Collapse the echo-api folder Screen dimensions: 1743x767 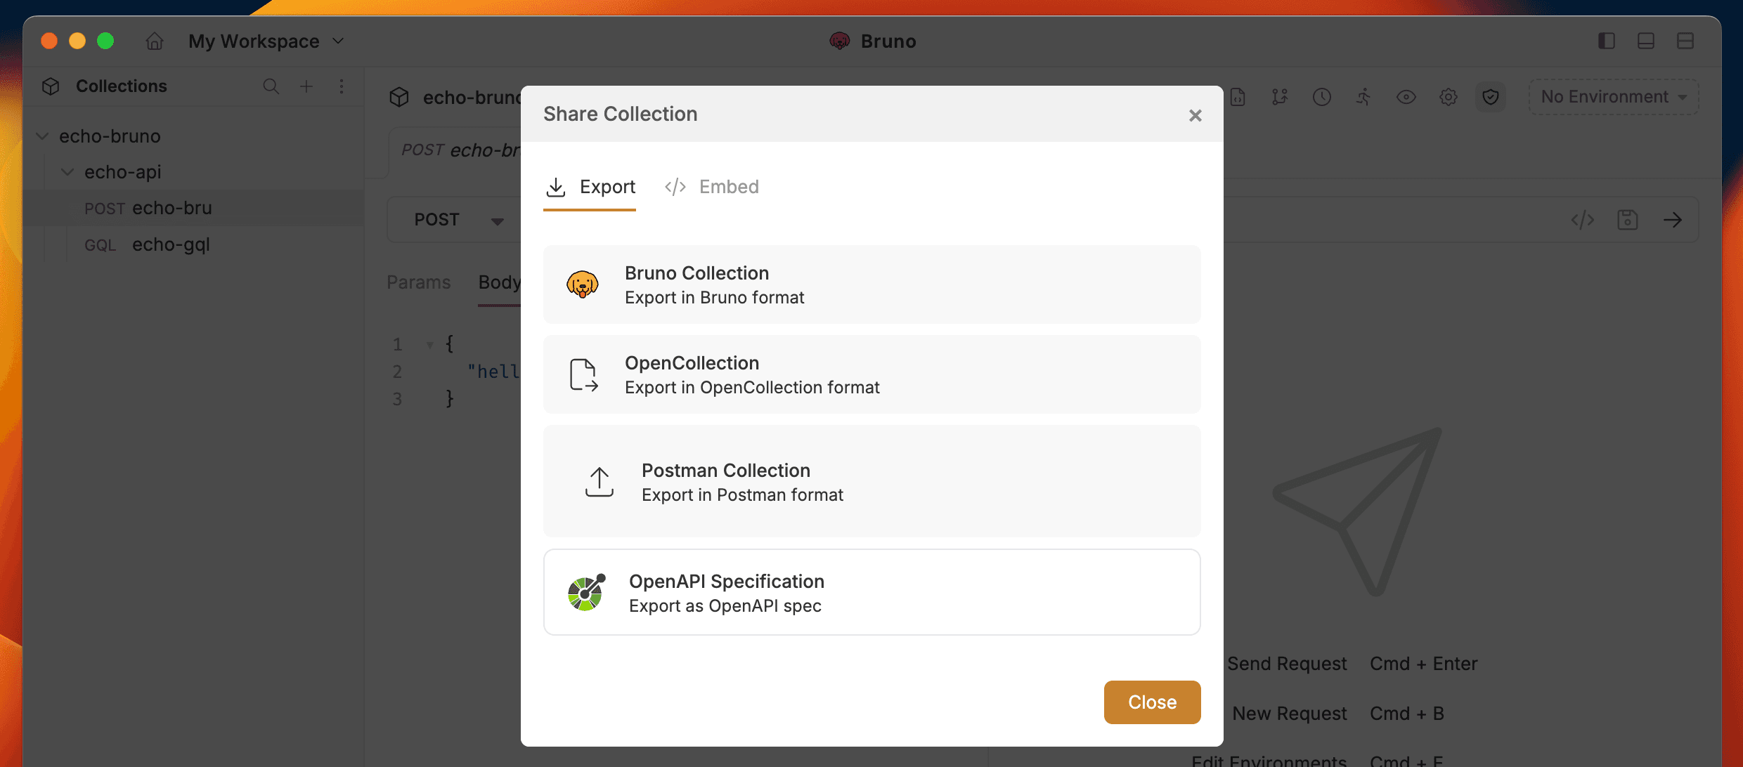tap(67, 172)
